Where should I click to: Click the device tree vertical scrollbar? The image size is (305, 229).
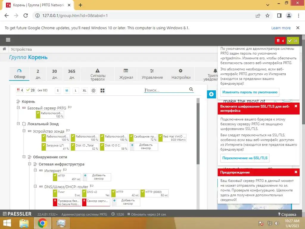tap(198, 134)
